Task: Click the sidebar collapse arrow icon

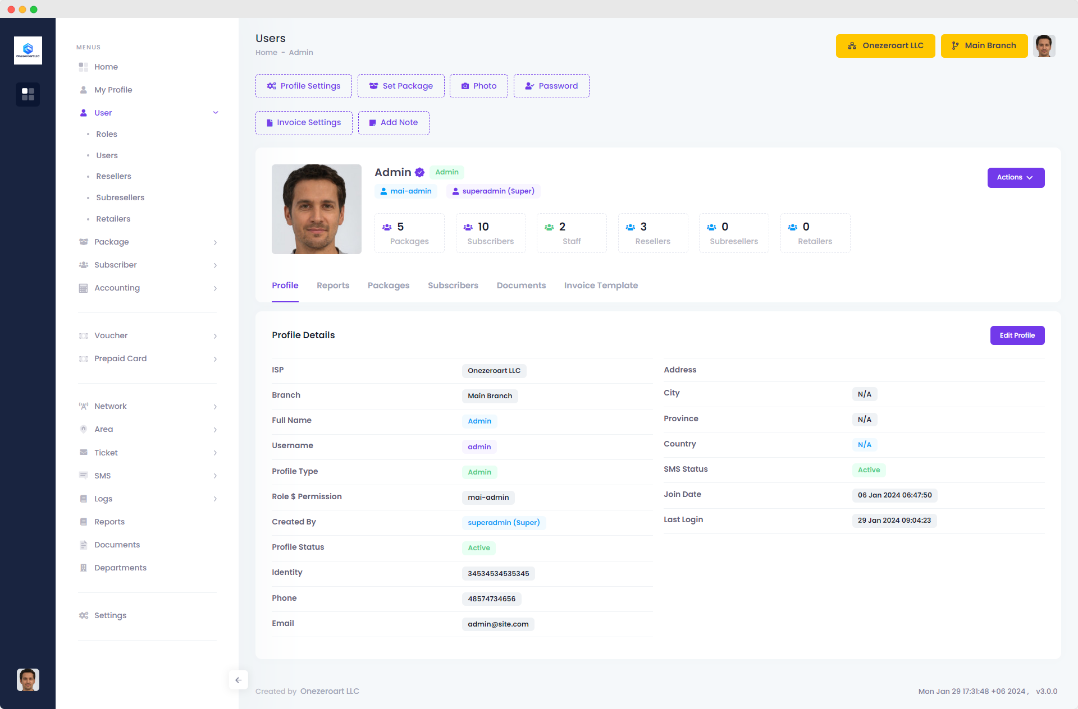Action: [x=238, y=680]
